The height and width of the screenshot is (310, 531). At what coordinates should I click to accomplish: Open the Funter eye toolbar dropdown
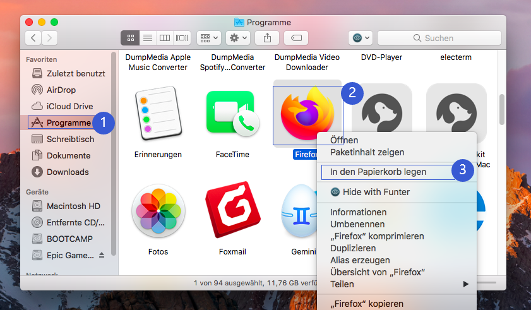tap(361, 38)
